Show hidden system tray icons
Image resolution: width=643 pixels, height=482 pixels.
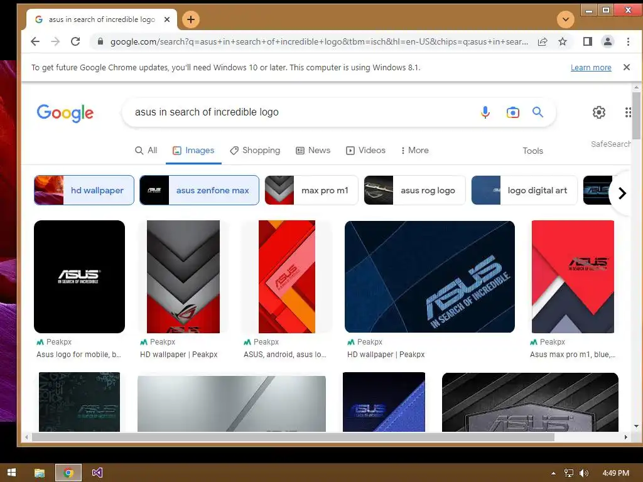point(553,473)
